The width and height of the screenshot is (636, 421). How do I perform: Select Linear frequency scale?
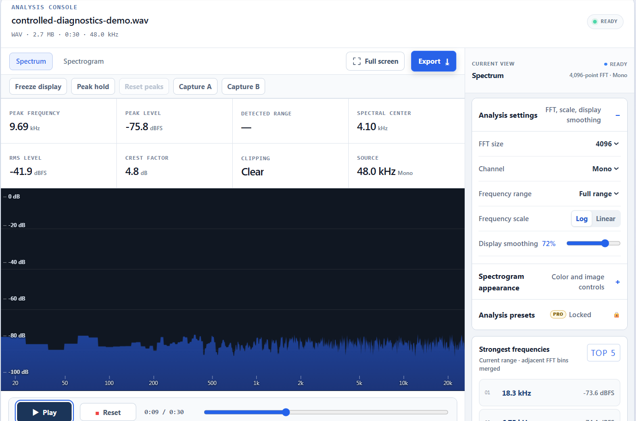606,219
